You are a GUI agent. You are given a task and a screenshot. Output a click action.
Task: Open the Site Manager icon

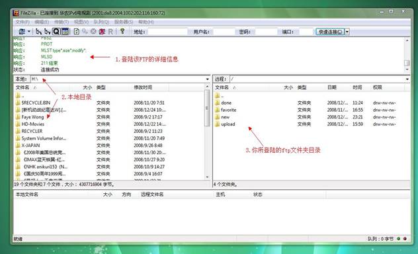(22, 32)
